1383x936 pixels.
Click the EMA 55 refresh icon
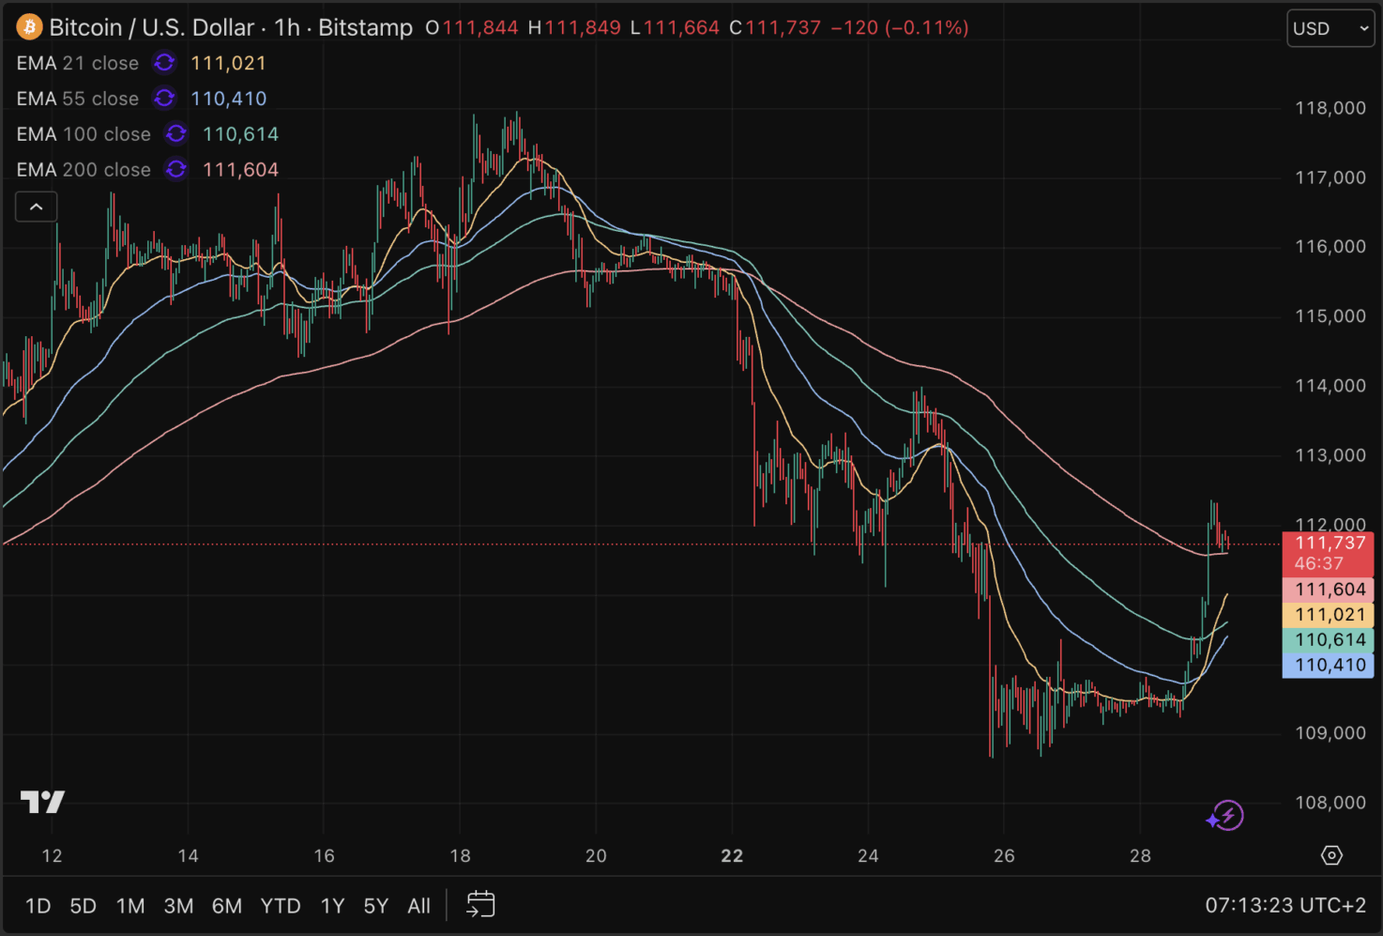(164, 99)
